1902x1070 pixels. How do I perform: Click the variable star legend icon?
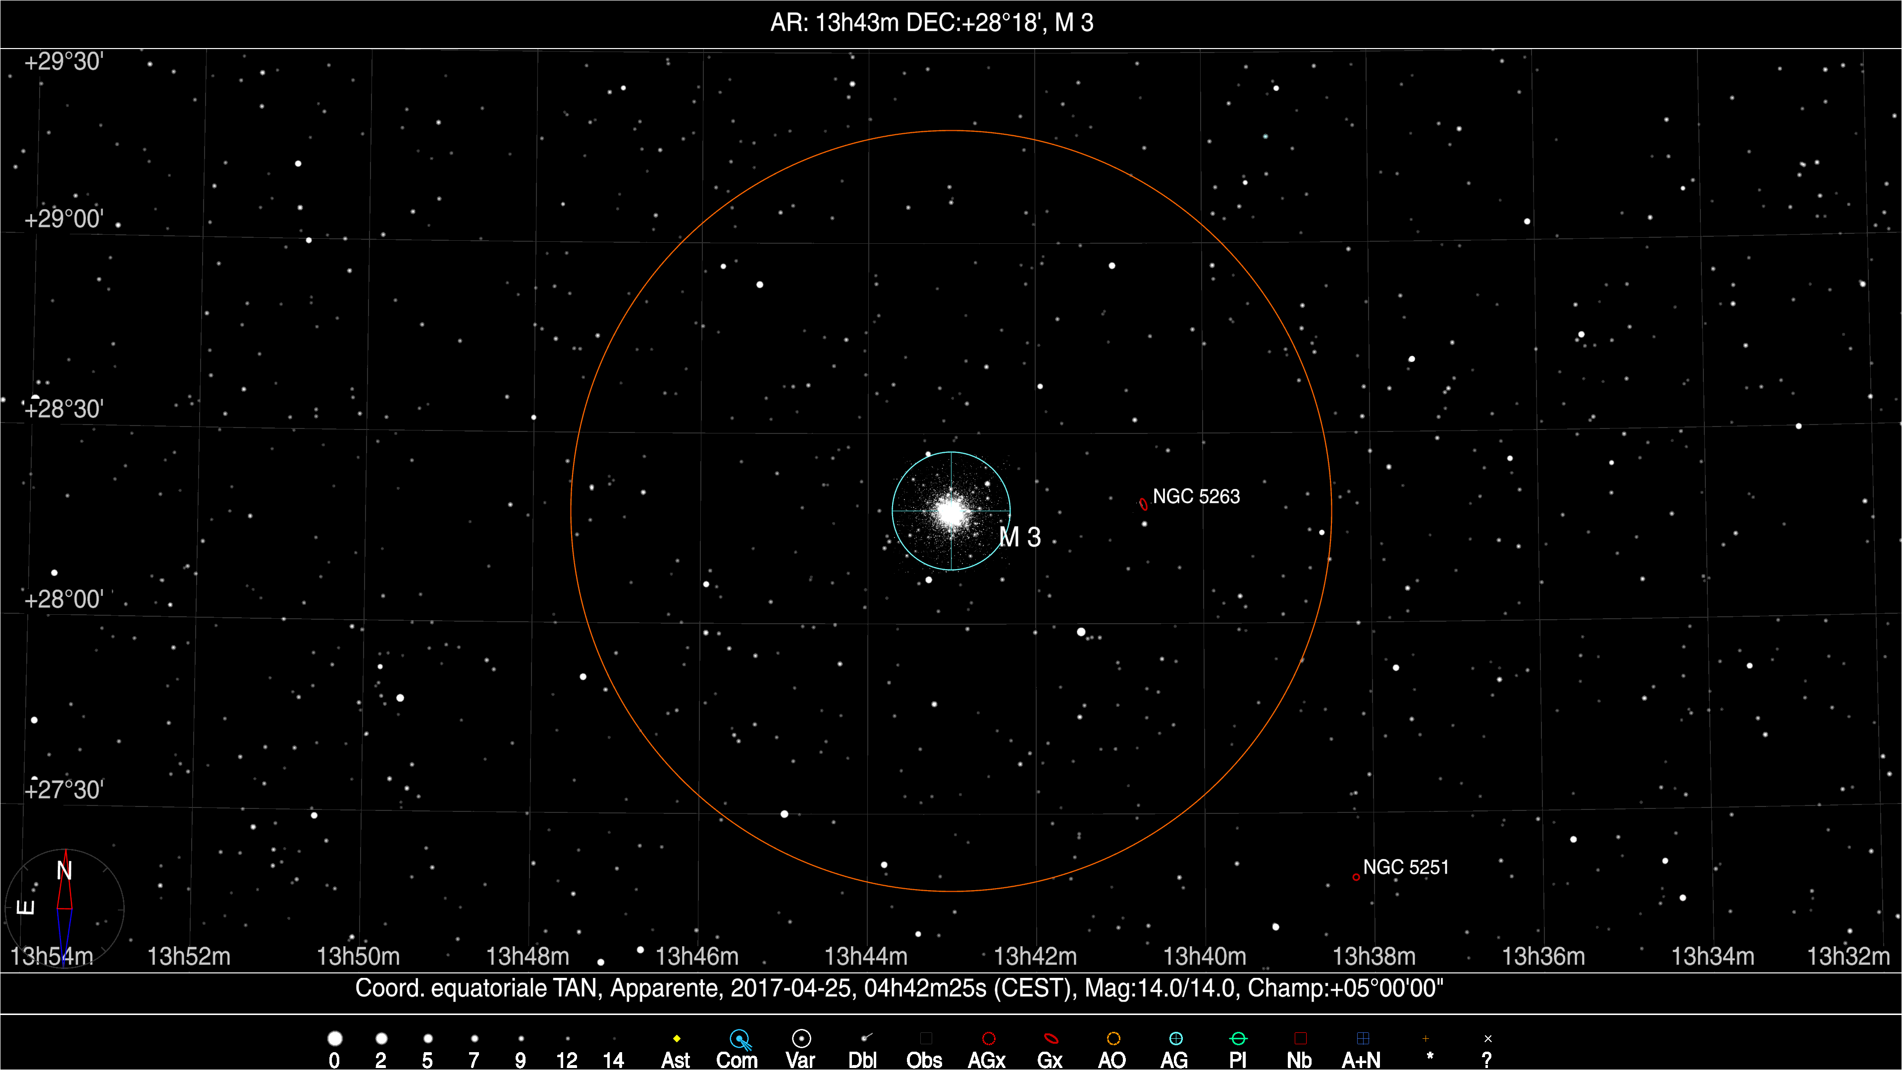click(801, 1038)
